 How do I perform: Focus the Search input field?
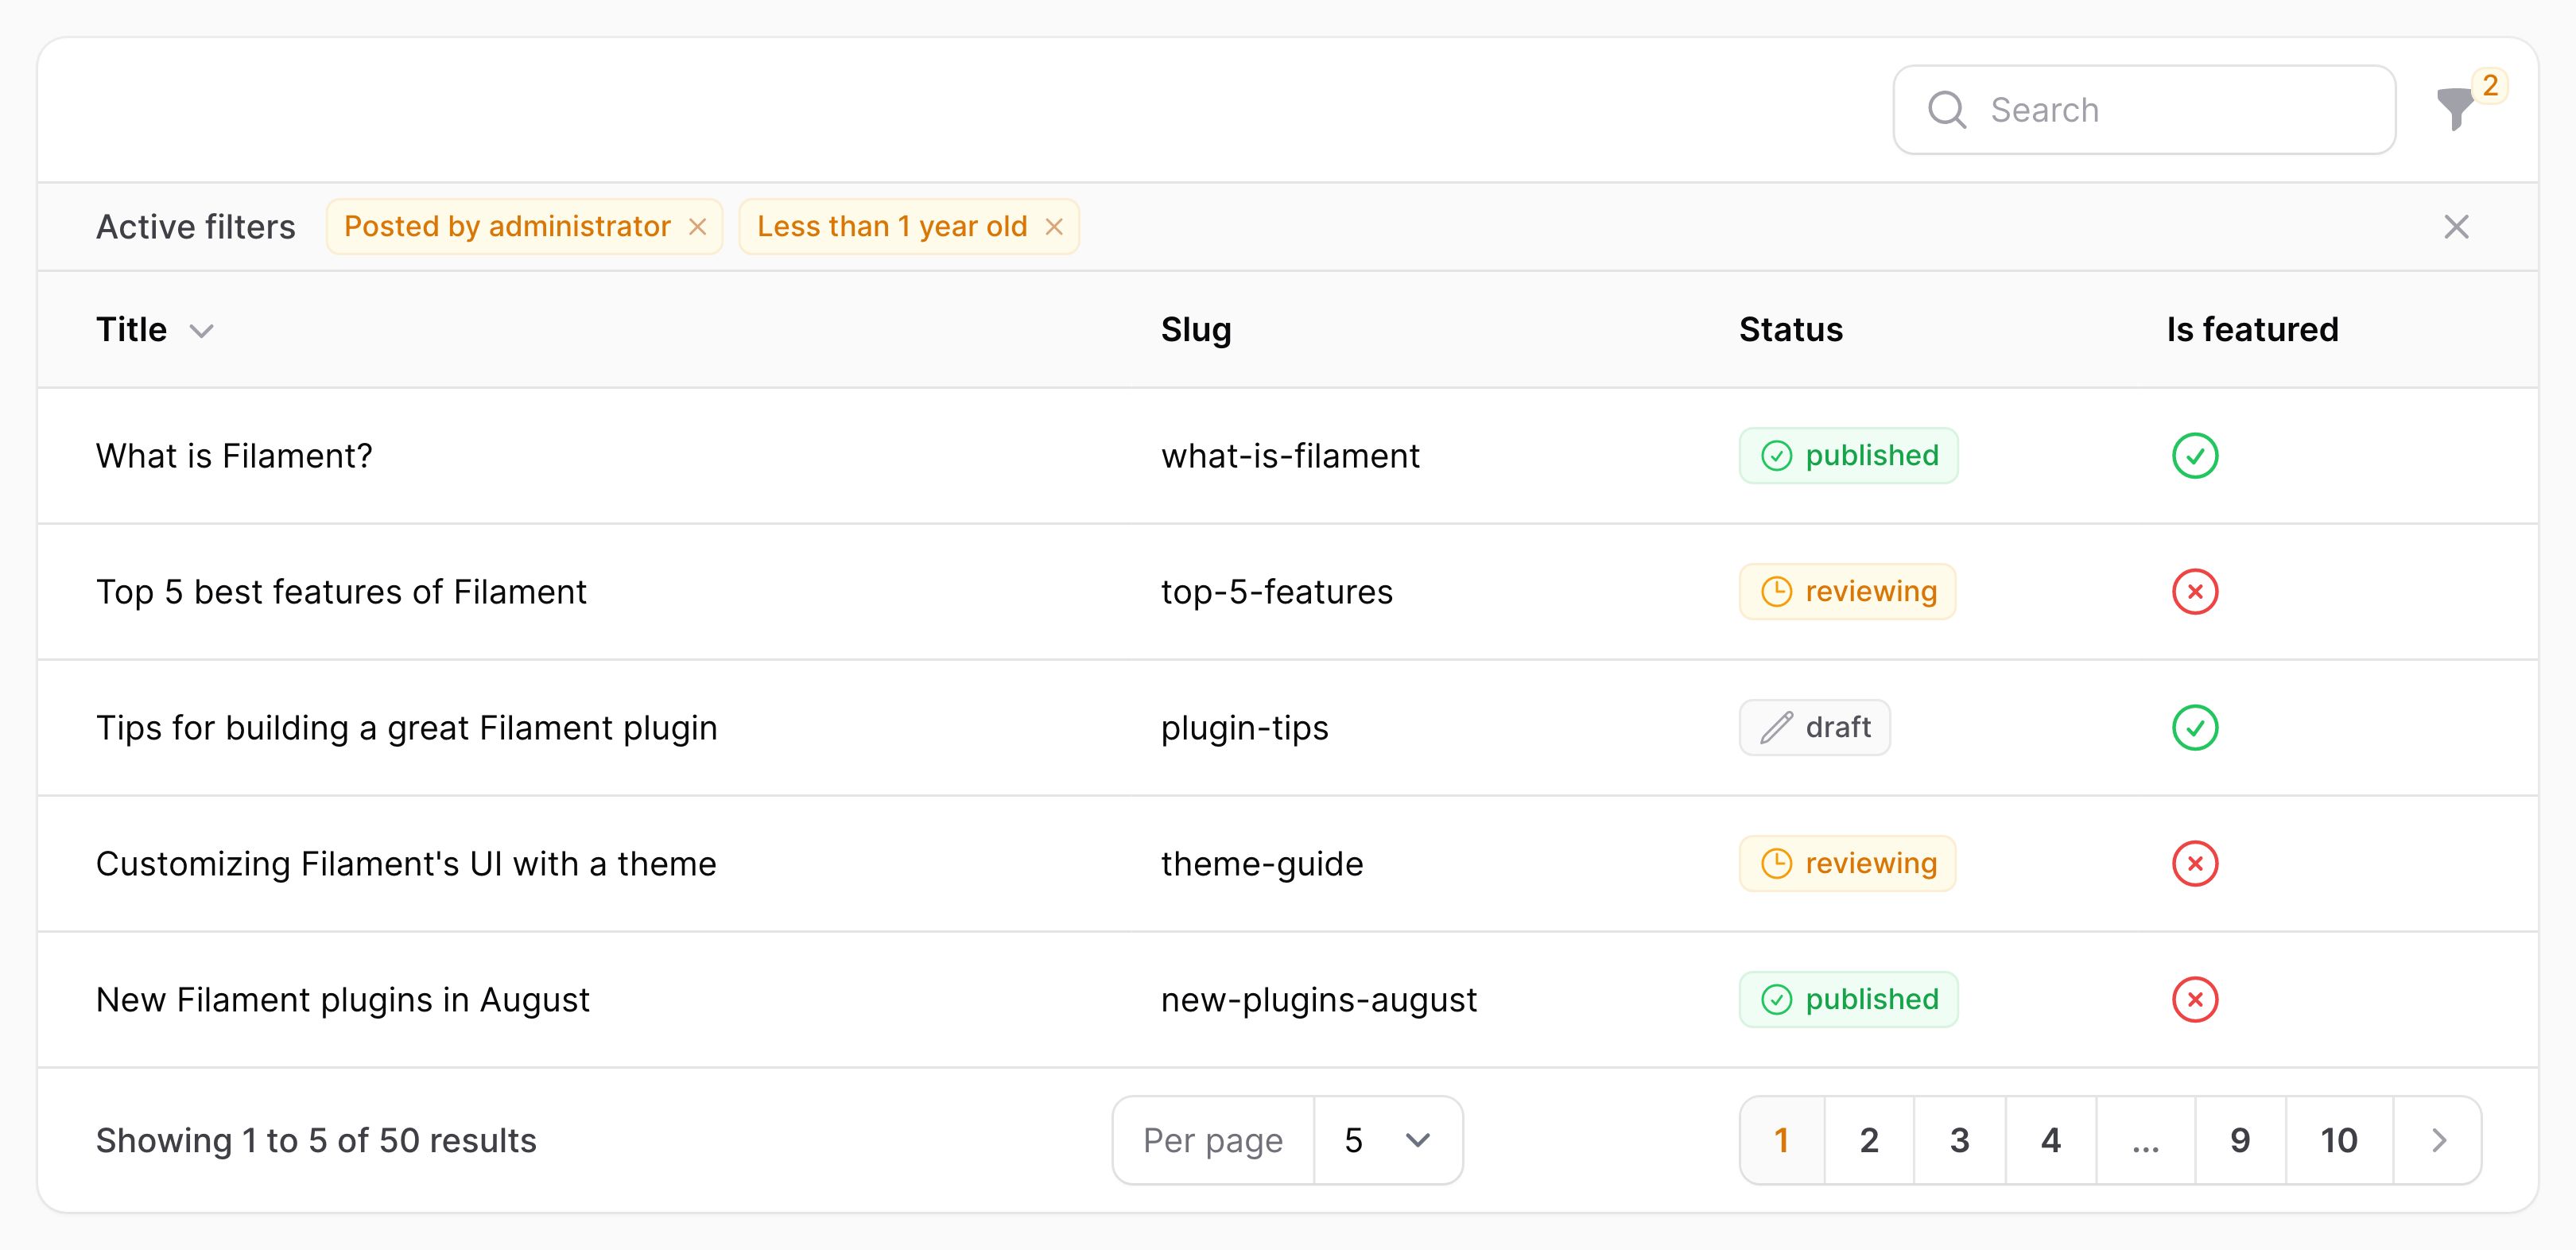pos(2144,110)
